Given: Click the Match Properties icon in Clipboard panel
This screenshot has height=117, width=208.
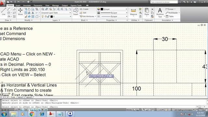Looking at the screenshot, I should pos(152,17).
